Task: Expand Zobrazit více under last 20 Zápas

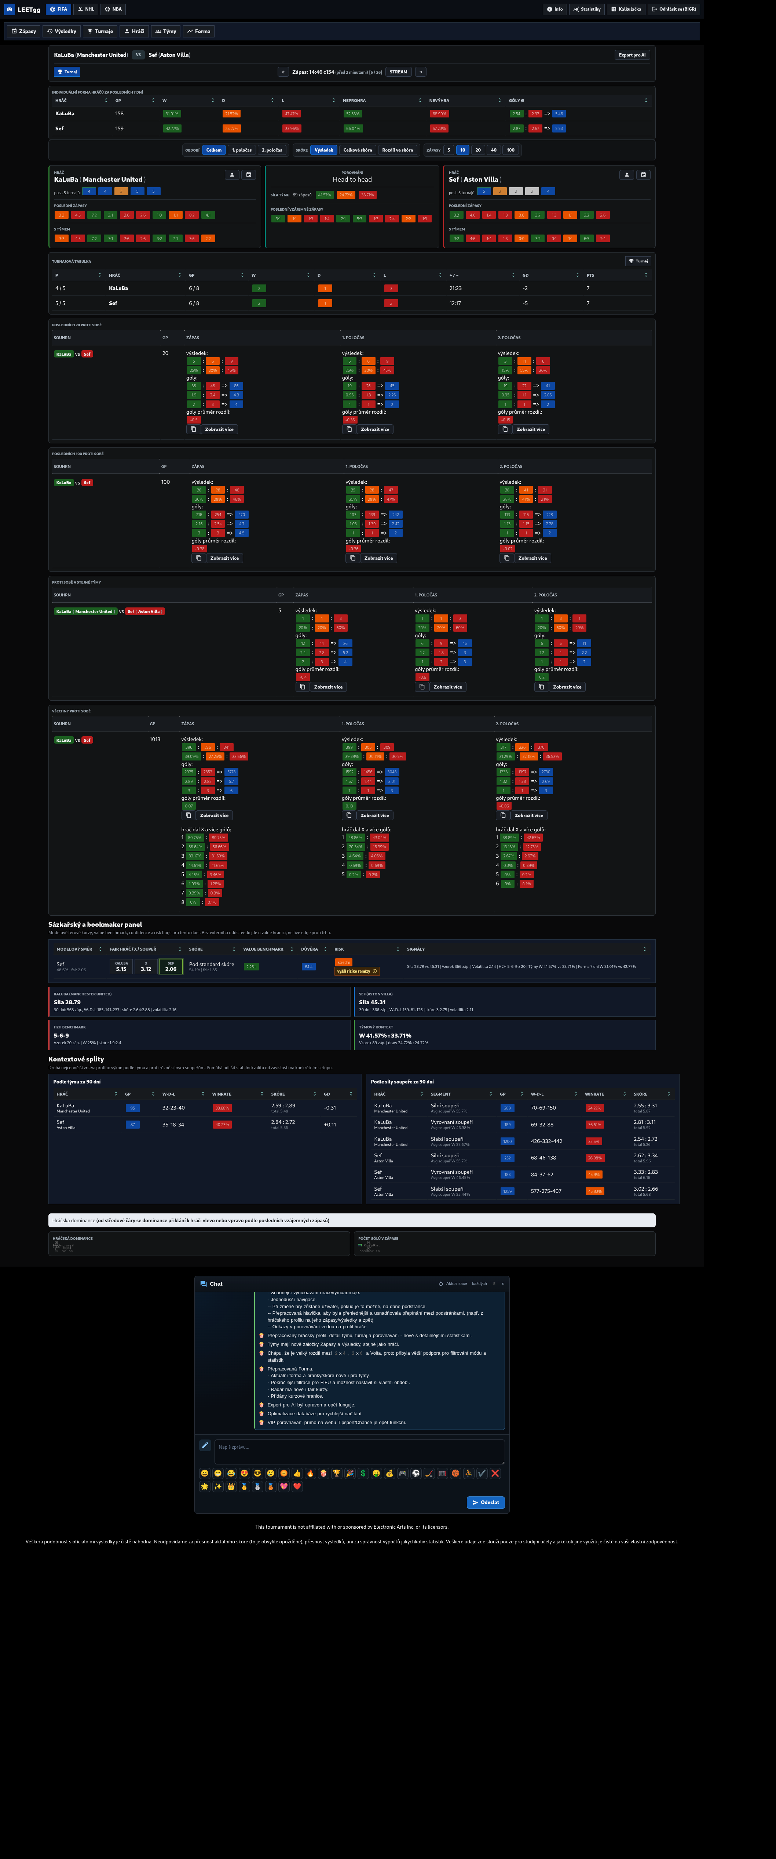Action: coord(219,429)
